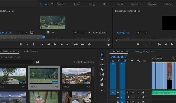Click Drag Audio Only waveform icon

[x=53, y=32]
